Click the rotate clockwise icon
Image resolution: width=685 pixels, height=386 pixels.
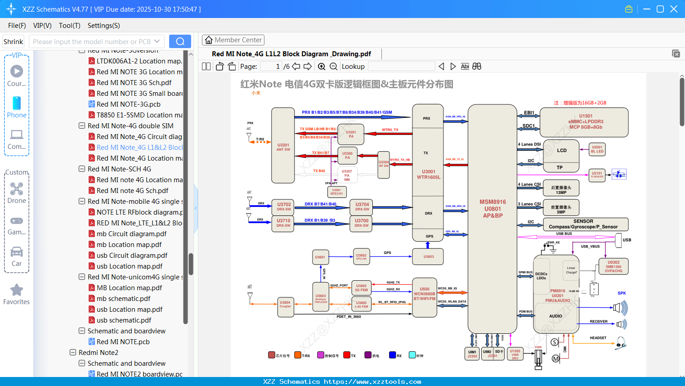tap(231, 66)
